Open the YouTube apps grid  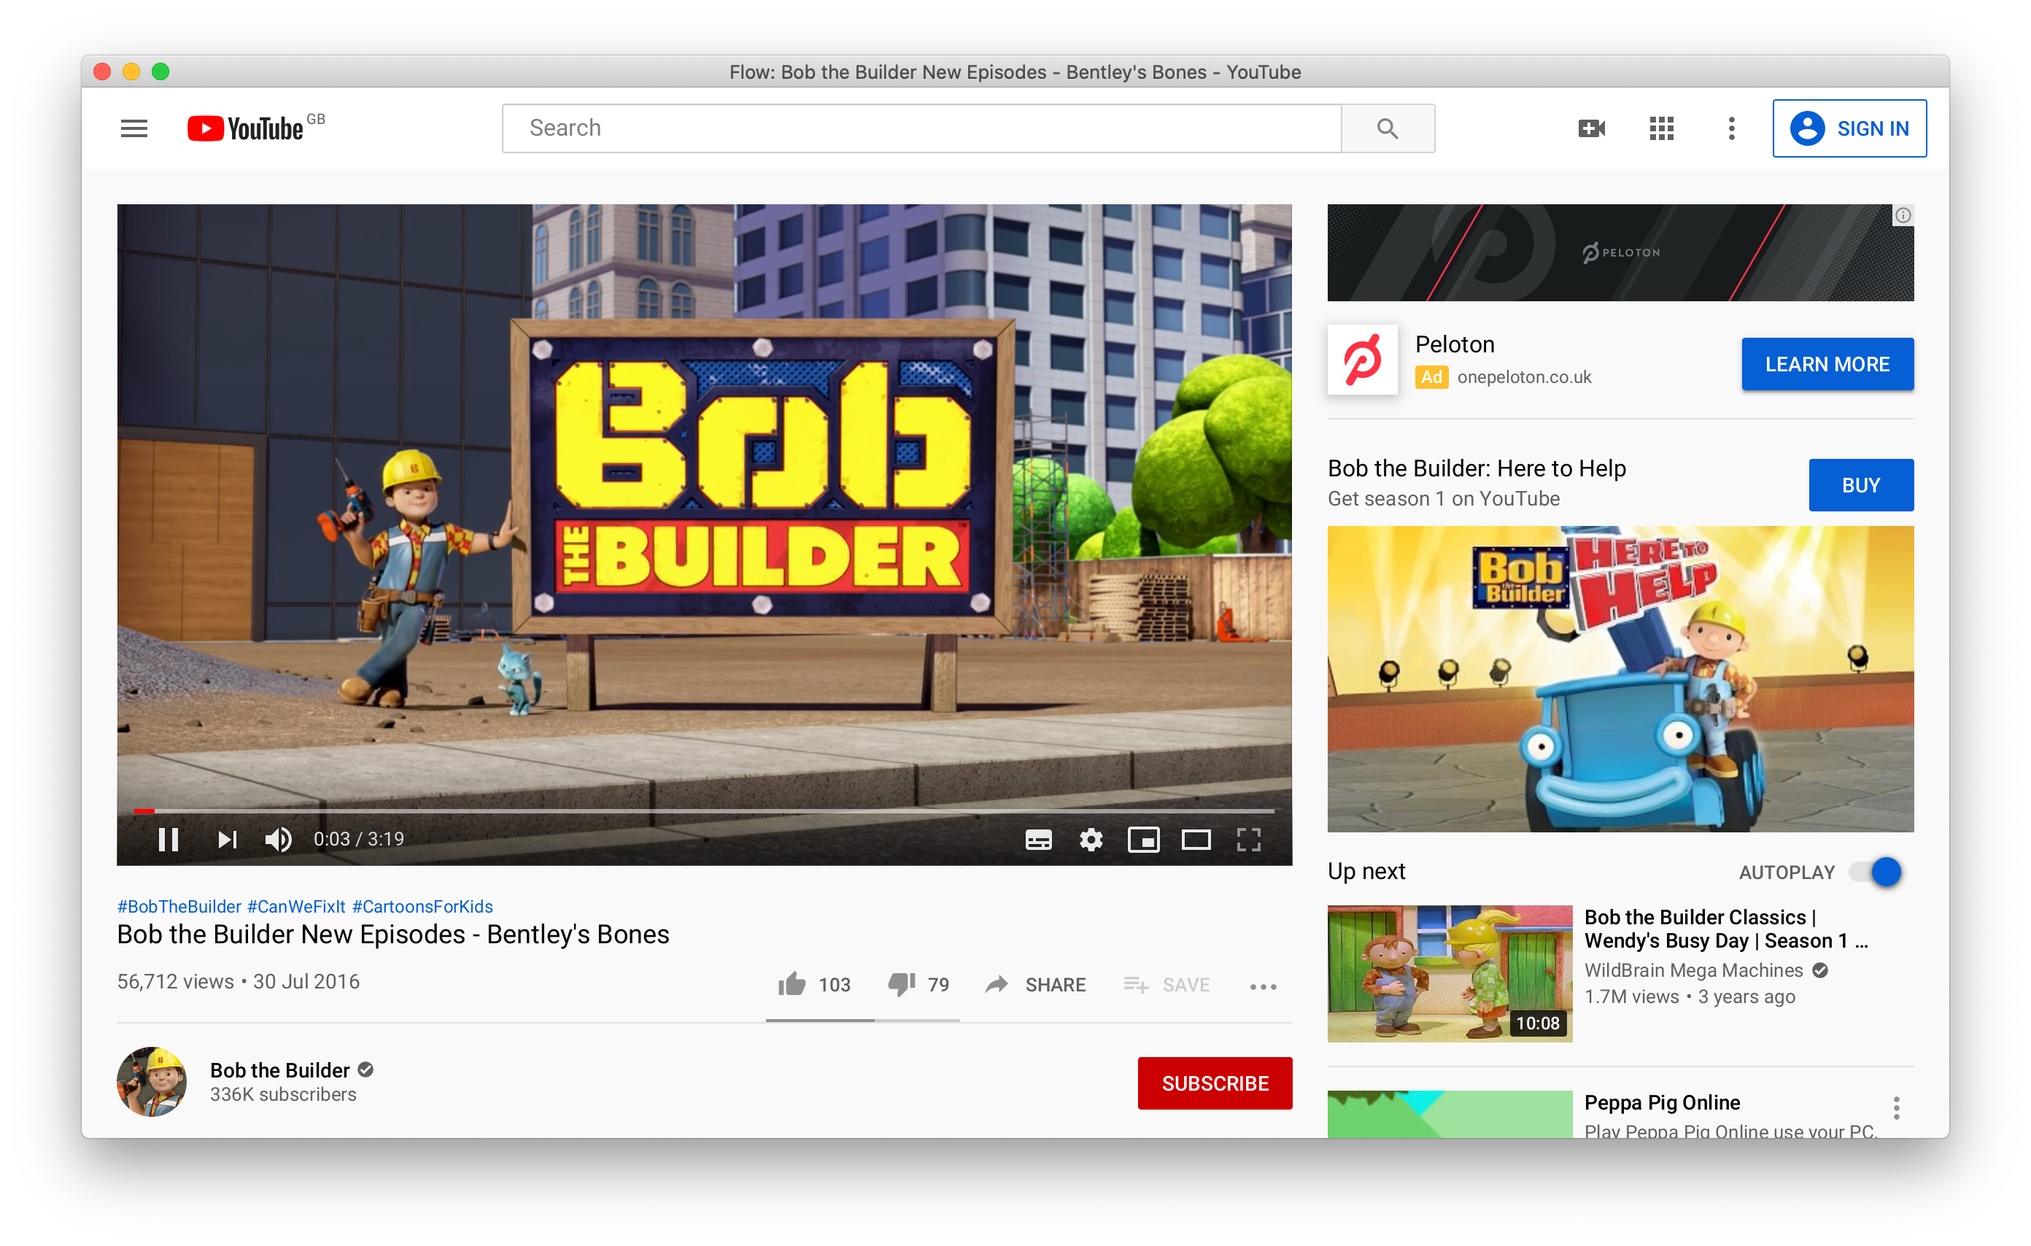[x=1661, y=128]
